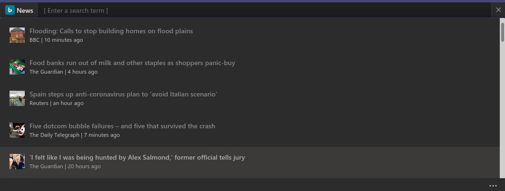Click the Bing logo icon
This screenshot has height=191, width=505.
[10, 10]
